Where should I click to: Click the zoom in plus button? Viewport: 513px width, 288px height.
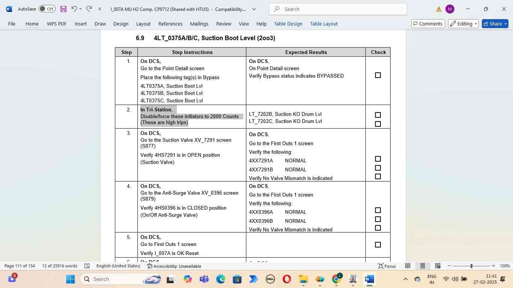pyautogui.click(x=493, y=266)
